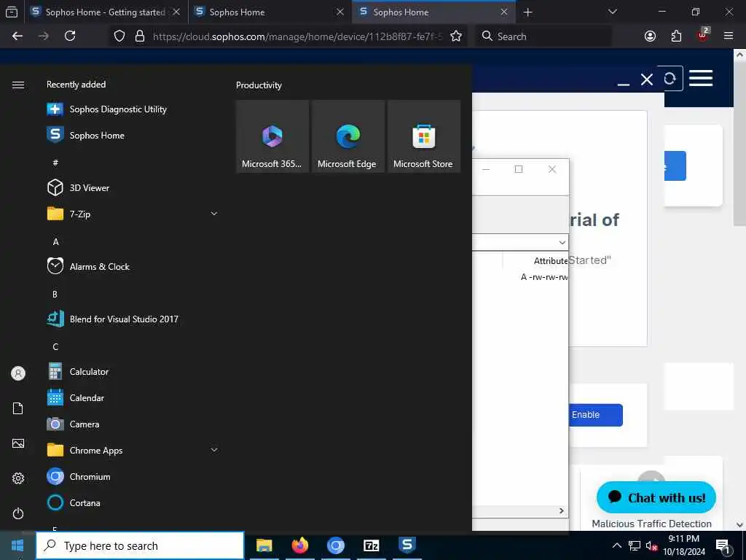The width and height of the screenshot is (746, 560).
Task: List all tabs dropdown in Firefox
Action: [612, 12]
